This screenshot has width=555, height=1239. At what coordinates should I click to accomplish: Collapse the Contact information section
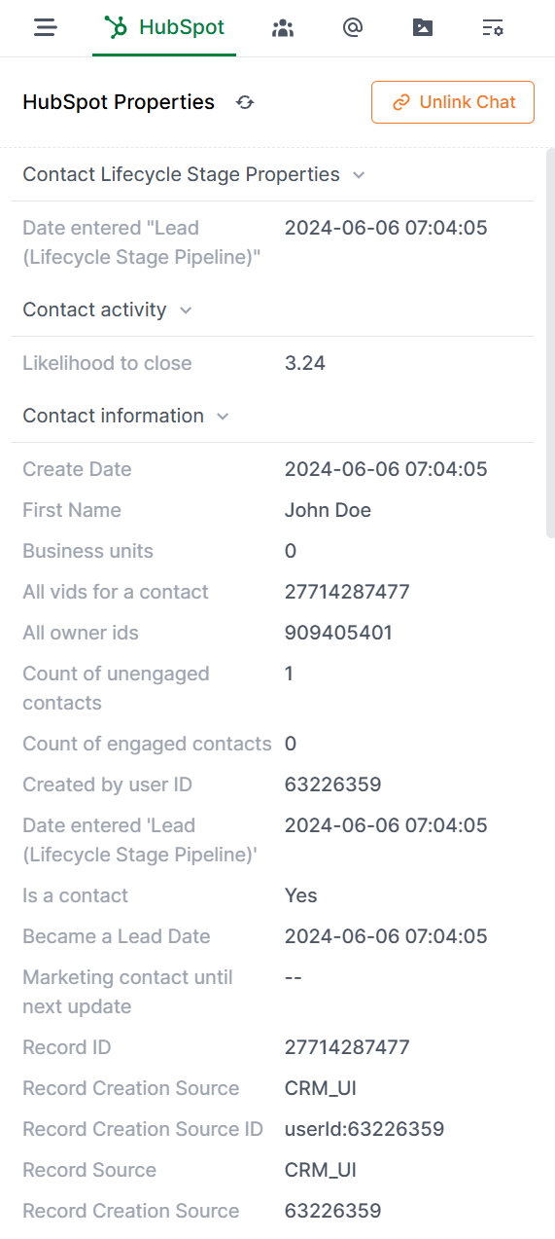[223, 417]
